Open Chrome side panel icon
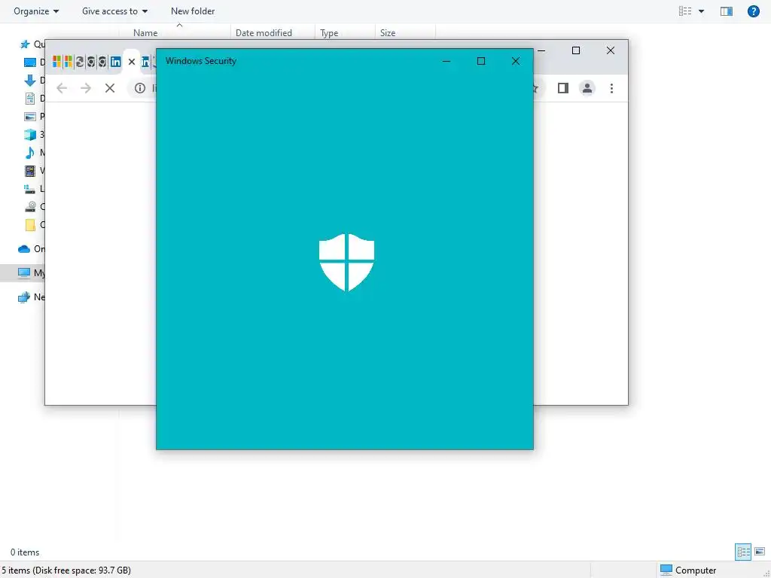Viewport: 771px width, 578px height. coord(563,88)
